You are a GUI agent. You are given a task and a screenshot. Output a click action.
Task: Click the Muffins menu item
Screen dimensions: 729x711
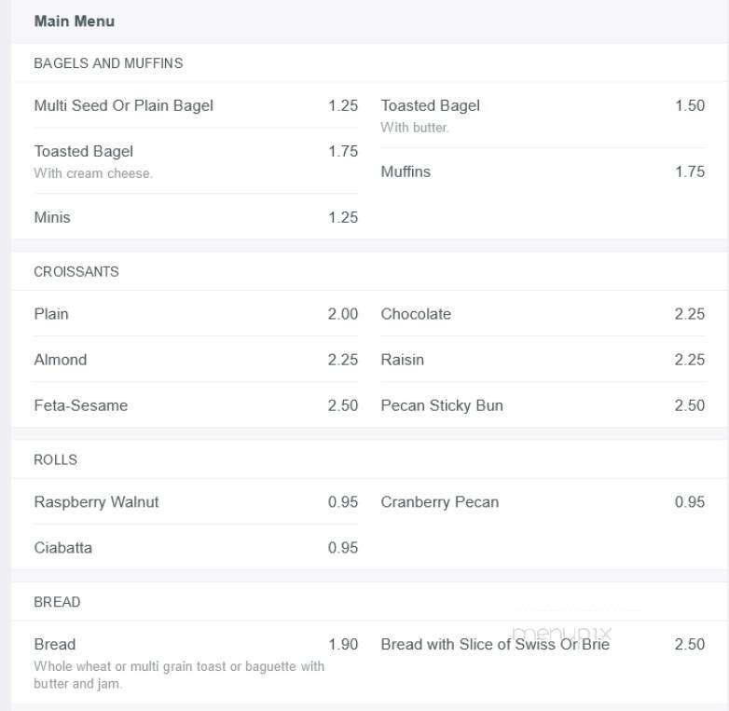[406, 172]
